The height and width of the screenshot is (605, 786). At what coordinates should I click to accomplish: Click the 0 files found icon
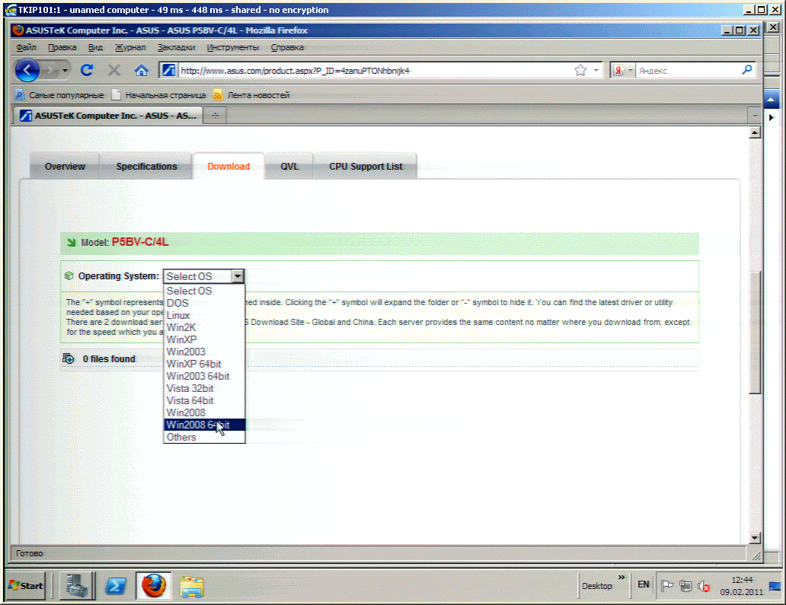(x=69, y=358)
